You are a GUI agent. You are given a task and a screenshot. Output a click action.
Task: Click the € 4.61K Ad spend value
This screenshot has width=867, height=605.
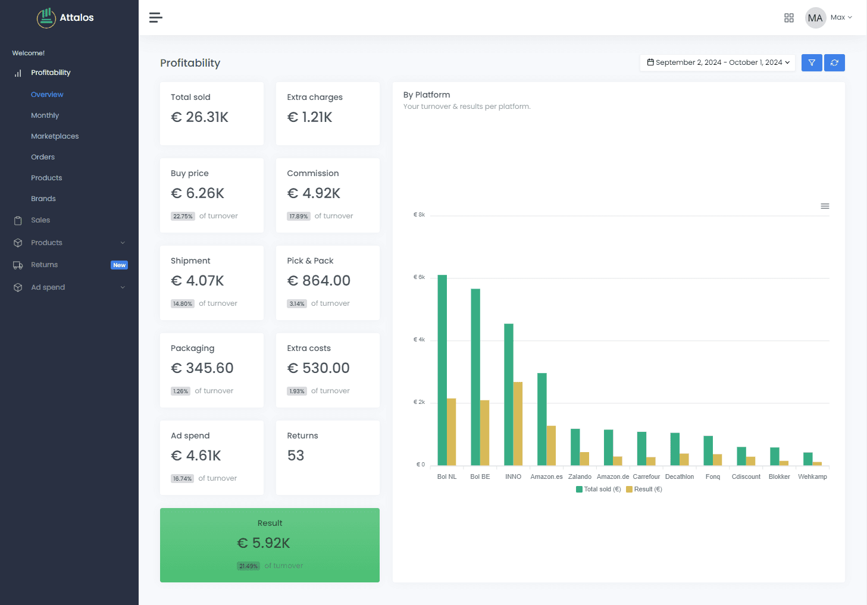(x=196, y=456)
